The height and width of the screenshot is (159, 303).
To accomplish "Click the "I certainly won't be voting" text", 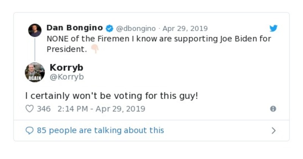I will (x=111, y=96).
